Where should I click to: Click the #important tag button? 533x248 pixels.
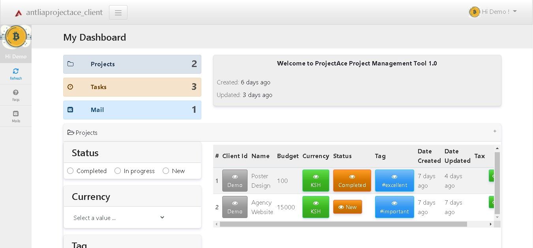tap(394, 207)
